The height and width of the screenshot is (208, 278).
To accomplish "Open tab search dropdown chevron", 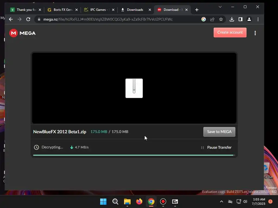I will [220, 7].
